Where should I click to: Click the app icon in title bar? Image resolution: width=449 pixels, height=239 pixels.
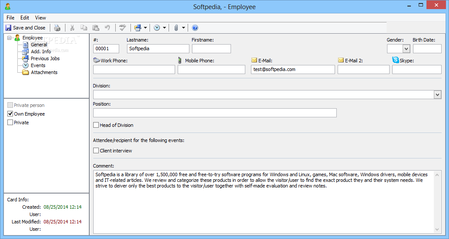coord(8,6)
